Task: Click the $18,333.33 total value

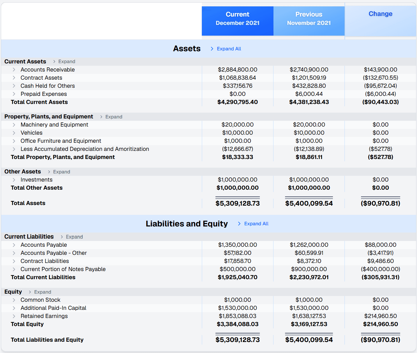Action: click(x=237, y=157)
